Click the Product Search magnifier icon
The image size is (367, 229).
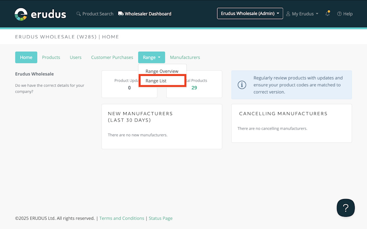[x=78, y=14]
